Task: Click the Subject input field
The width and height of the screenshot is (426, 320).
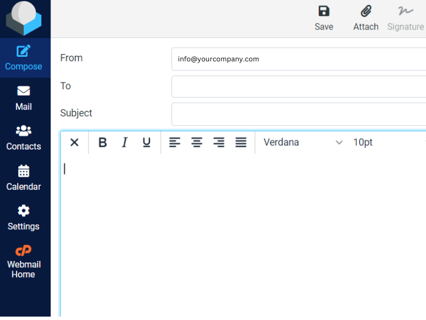Action: (x=299, y=114)
